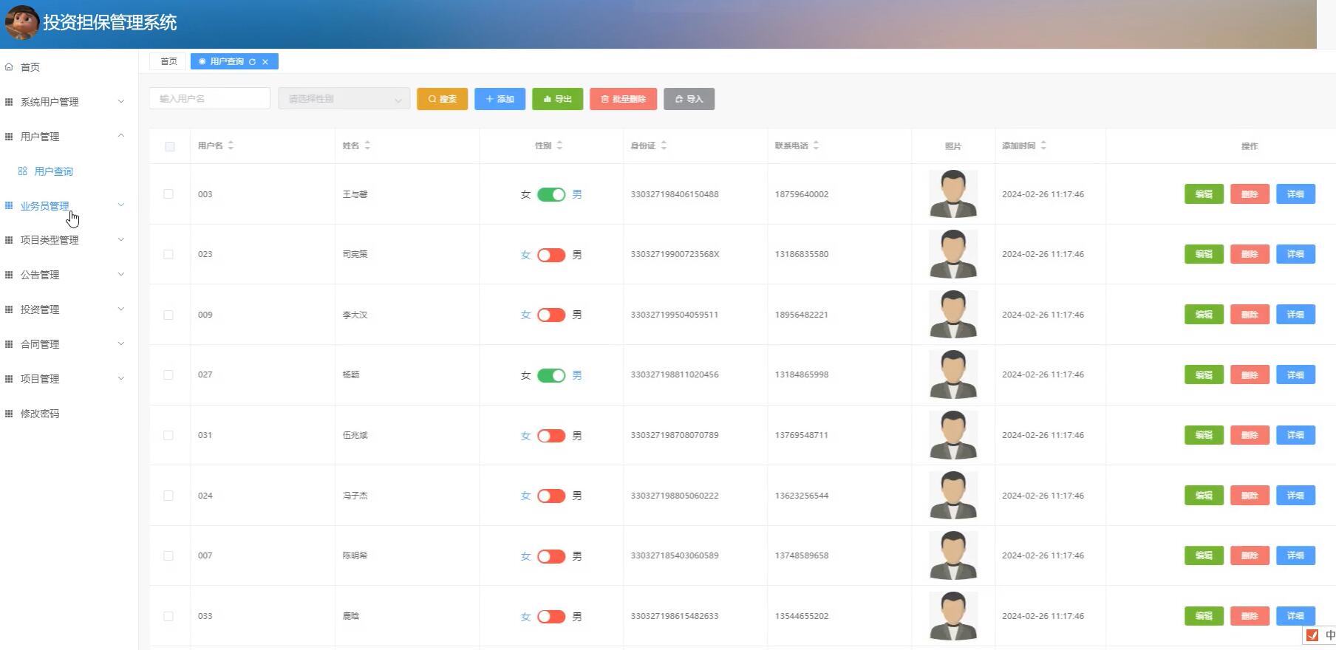This screenshot has width=1336, height=650.
Task: Click the orange 搜索 search button
Action: [442, 99]
